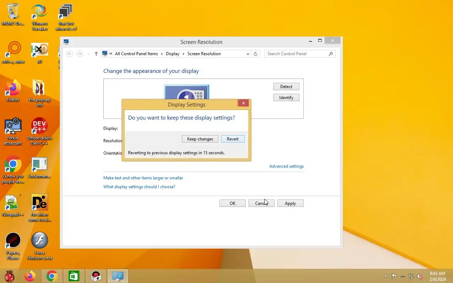
Task: Click the ornament Start button on taskbar
Action: tap(9, 276)
